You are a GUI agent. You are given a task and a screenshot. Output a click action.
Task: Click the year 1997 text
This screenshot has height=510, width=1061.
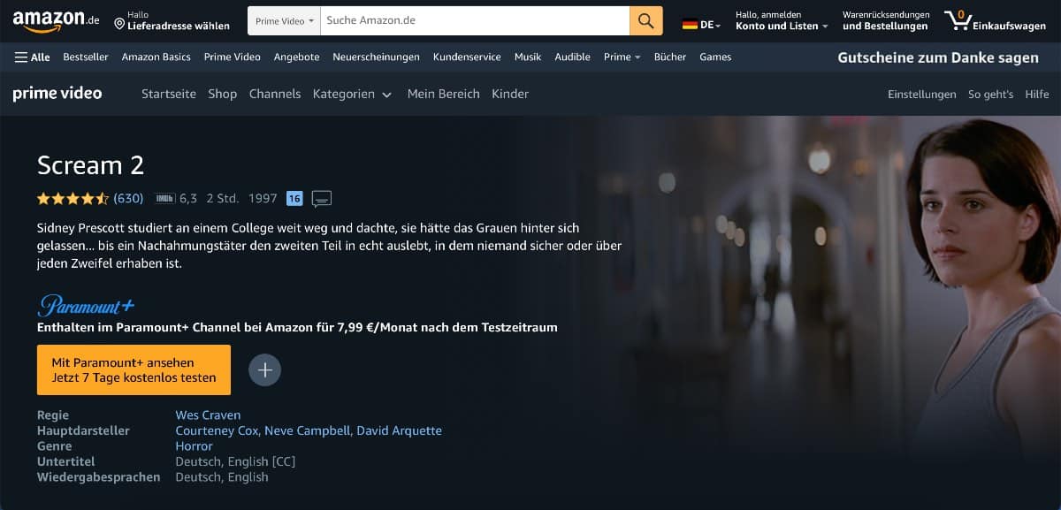(x=263, y=198)
